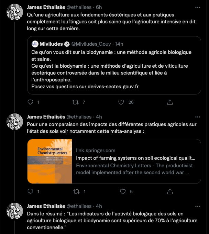
Task: Open more options for the first tweet
Action: (x=198, y=7)
